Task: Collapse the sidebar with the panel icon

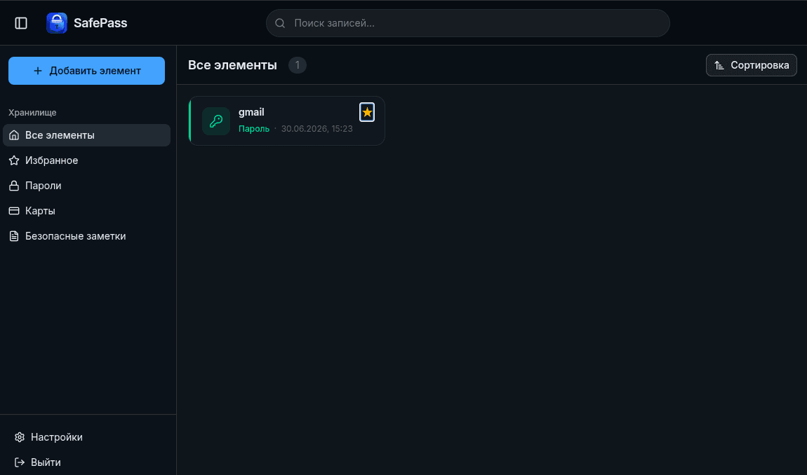Action: point(21,23)
